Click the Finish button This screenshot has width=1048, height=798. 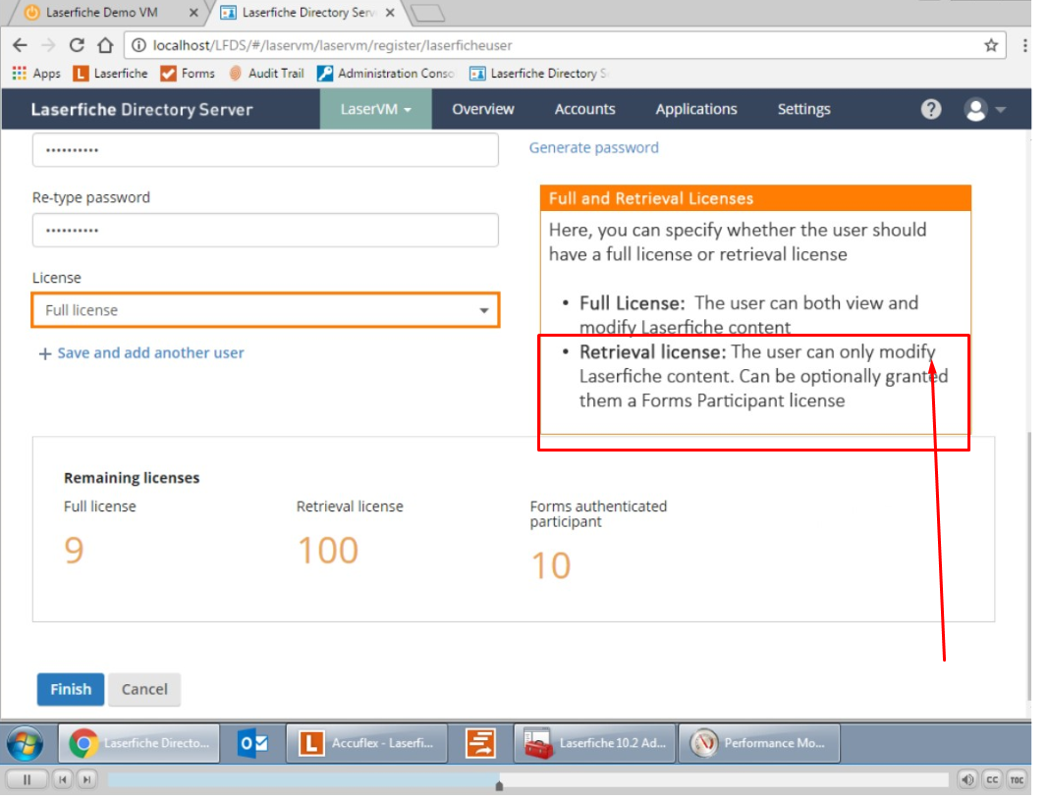tap(70, 689)
